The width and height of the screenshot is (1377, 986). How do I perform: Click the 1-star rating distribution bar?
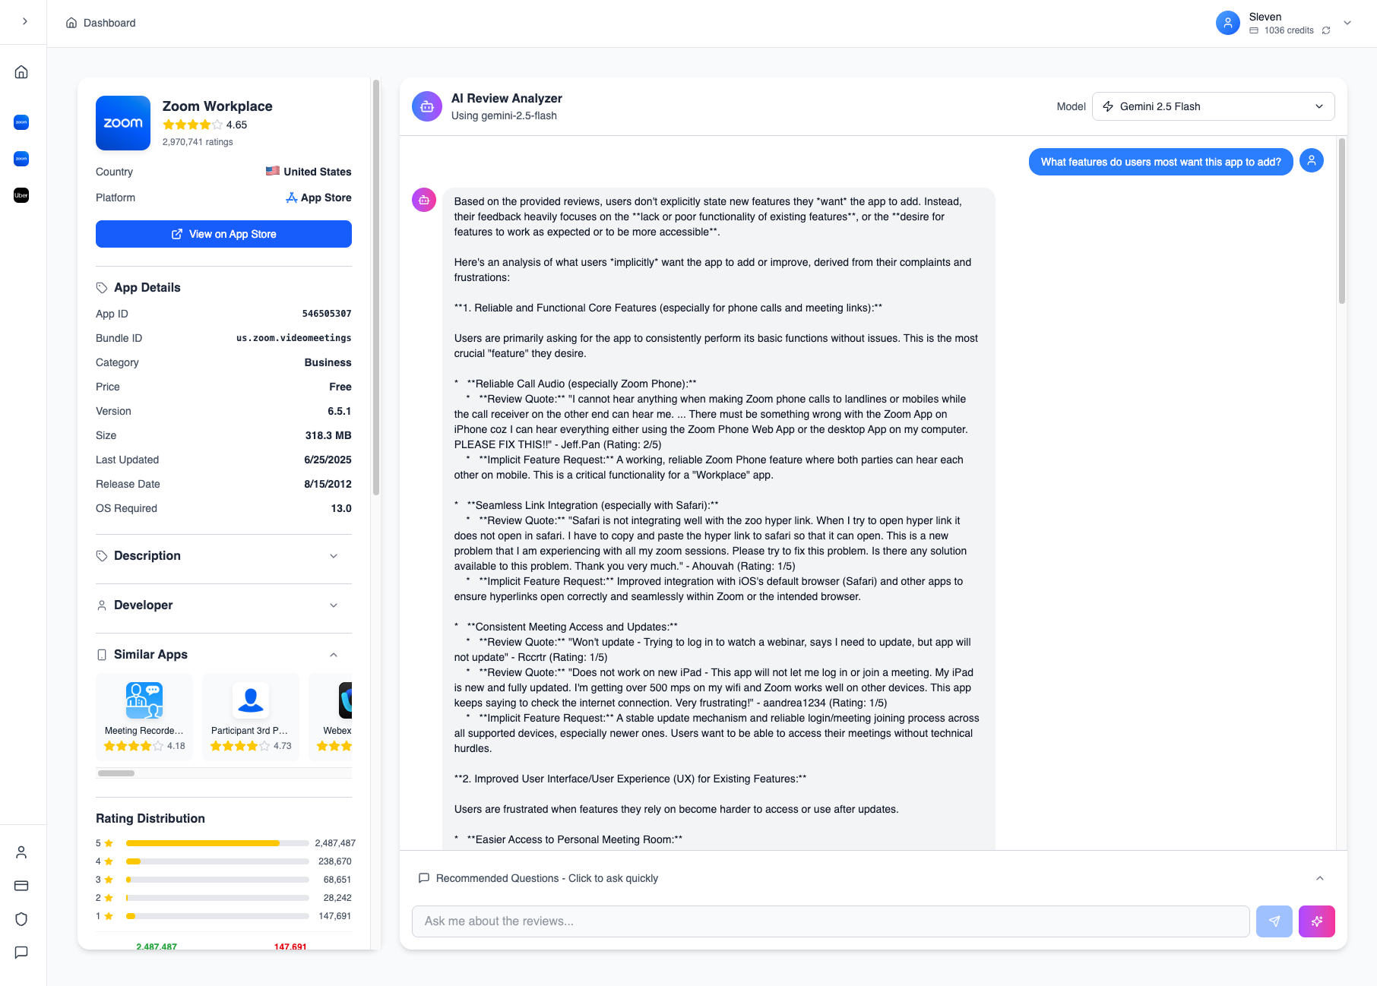217,916
